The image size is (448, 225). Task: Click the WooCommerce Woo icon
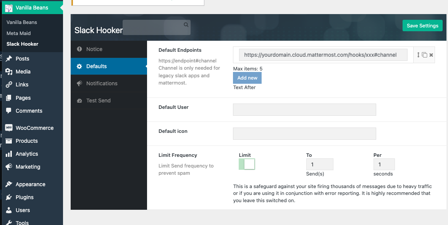[x=9, y=128]
